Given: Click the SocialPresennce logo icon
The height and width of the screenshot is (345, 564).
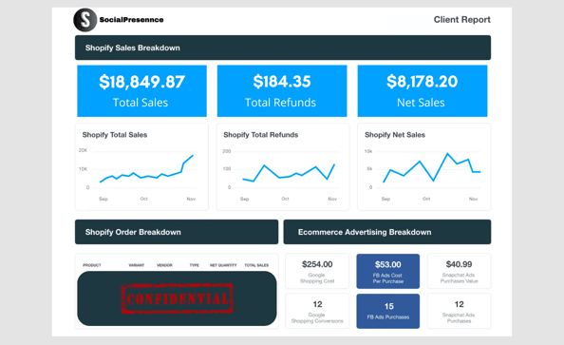Looking at the screenshot, I should click(x=85, y=20).
